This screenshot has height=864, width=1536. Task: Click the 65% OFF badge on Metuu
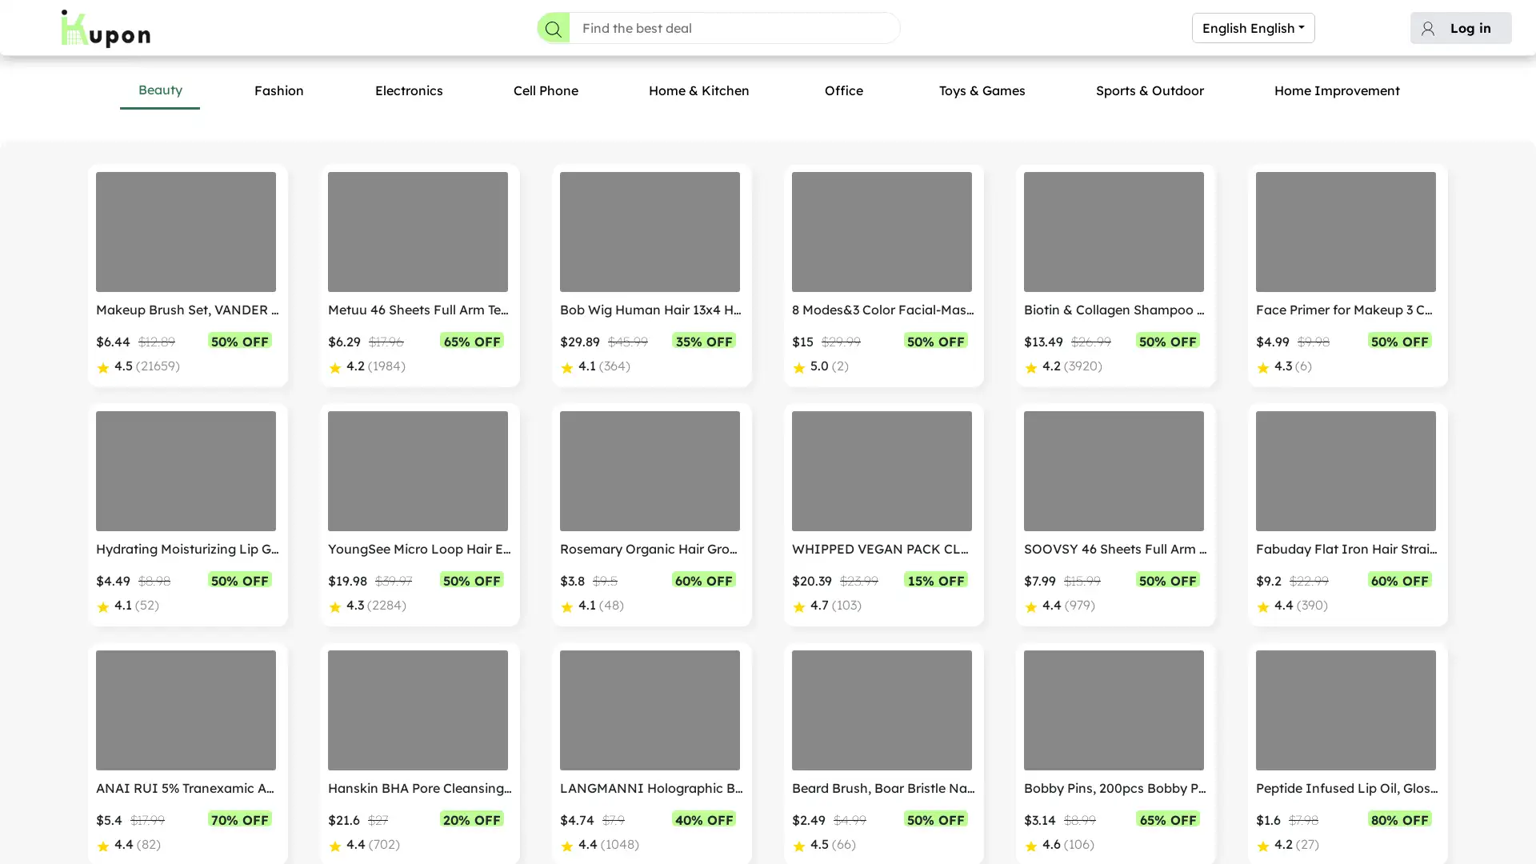click(472, 341)
